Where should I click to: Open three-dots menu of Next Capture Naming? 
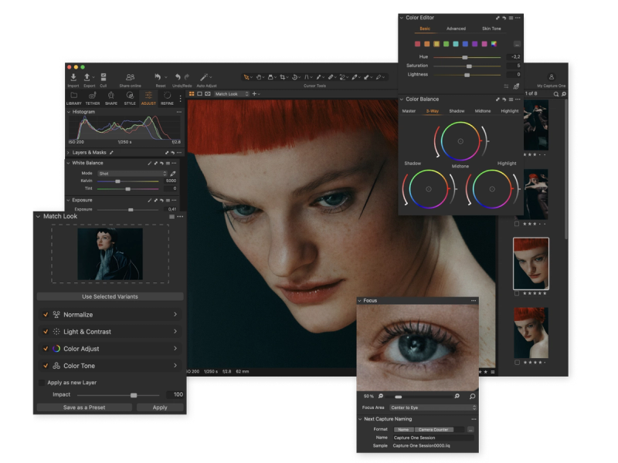coord(474,419)
